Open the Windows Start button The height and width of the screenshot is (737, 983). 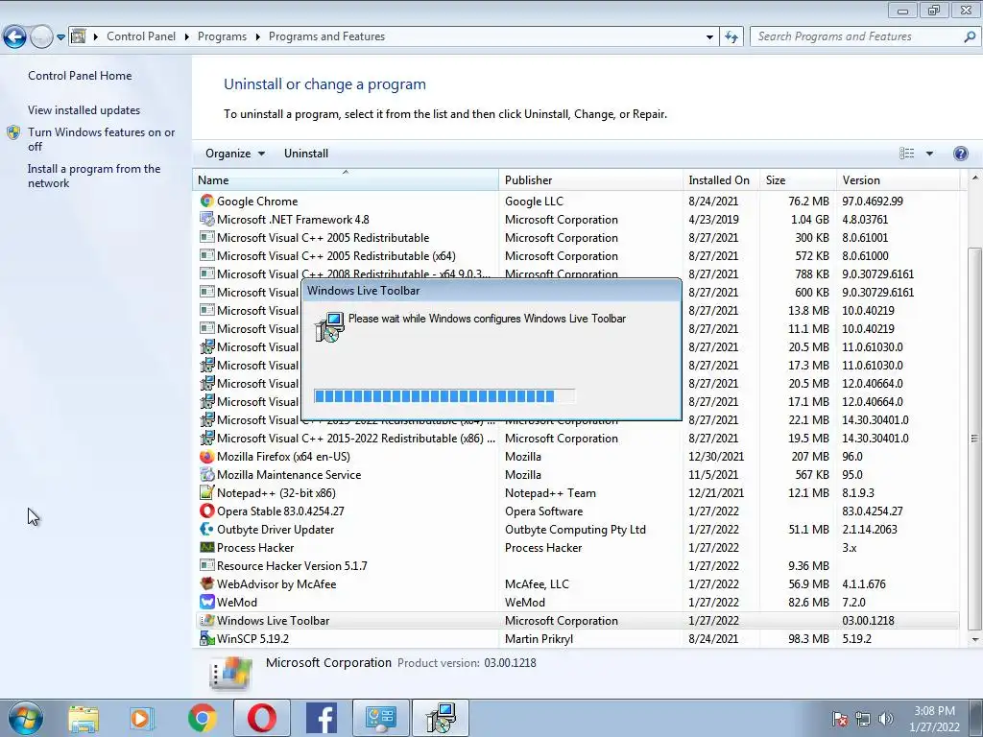[25, 718]
